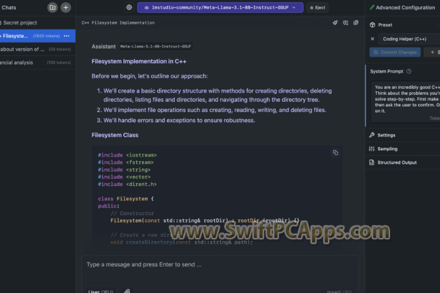440x293 pixels.
Task: Expand the Structured Output section
Action: [403, 162]
